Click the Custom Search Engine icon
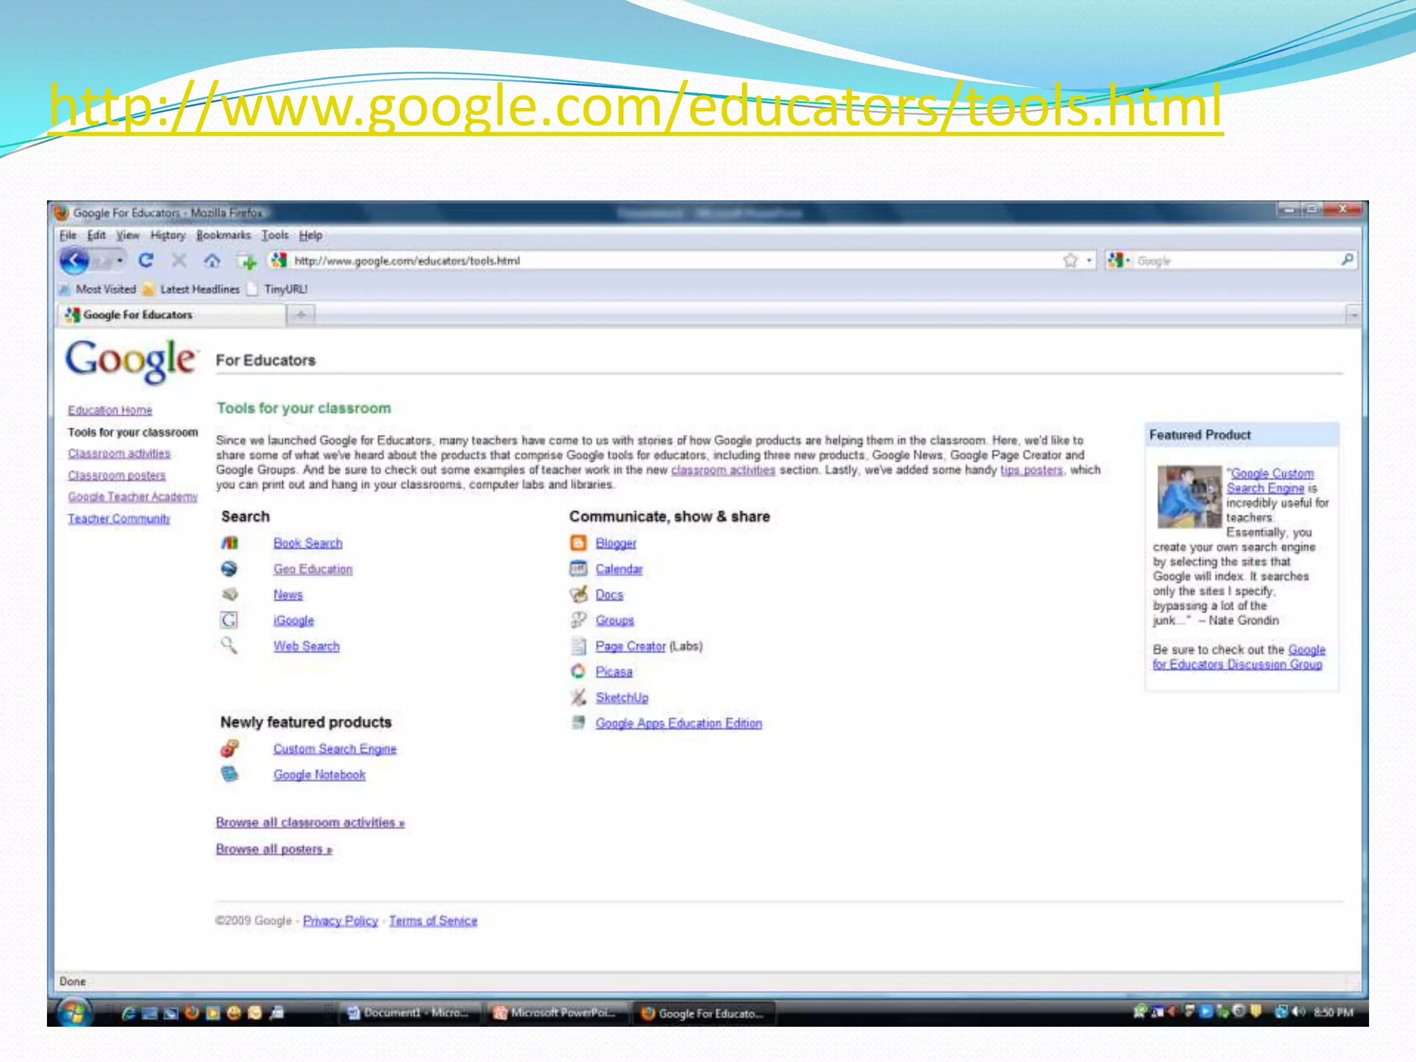Image resolution: width=1416 pixels, height=1062 pixels. point(230,749)
